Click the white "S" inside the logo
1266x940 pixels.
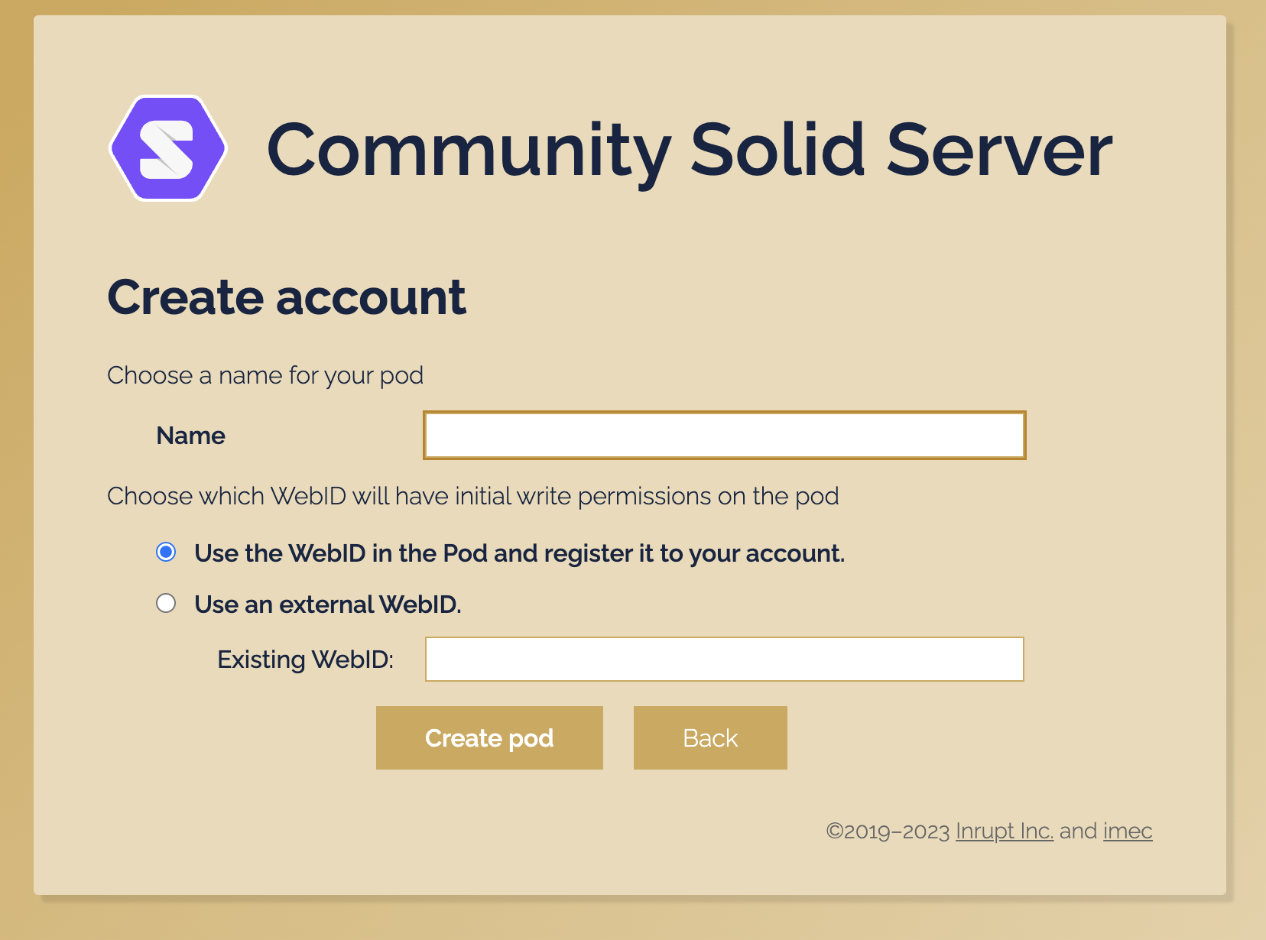point(167,148)
